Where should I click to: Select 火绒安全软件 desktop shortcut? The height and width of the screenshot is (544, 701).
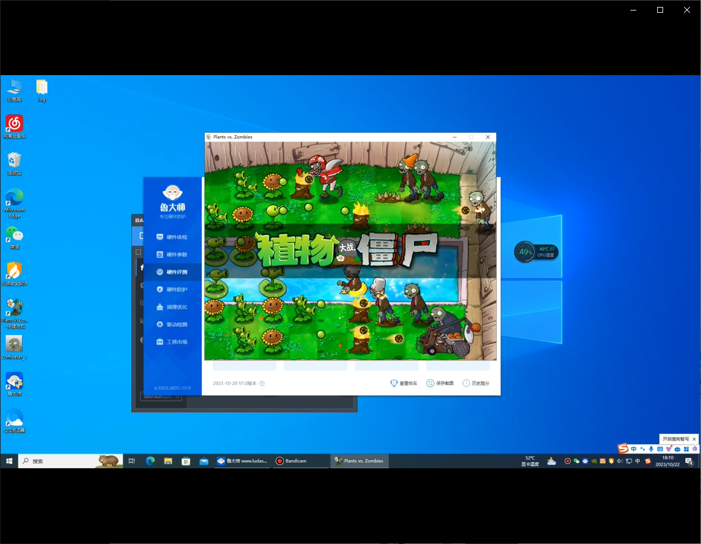pyautogui.click(x=15, y=274)
